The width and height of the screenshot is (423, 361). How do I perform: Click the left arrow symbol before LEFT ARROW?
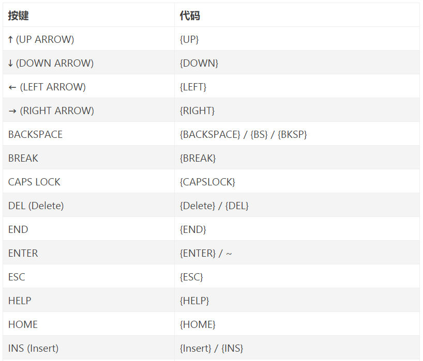coord(12,87)
